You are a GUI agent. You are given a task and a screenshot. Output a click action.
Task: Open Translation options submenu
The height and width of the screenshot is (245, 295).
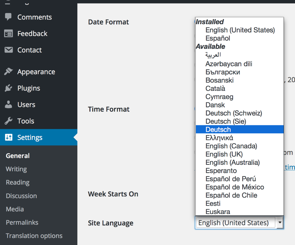(x=34, y=236)
